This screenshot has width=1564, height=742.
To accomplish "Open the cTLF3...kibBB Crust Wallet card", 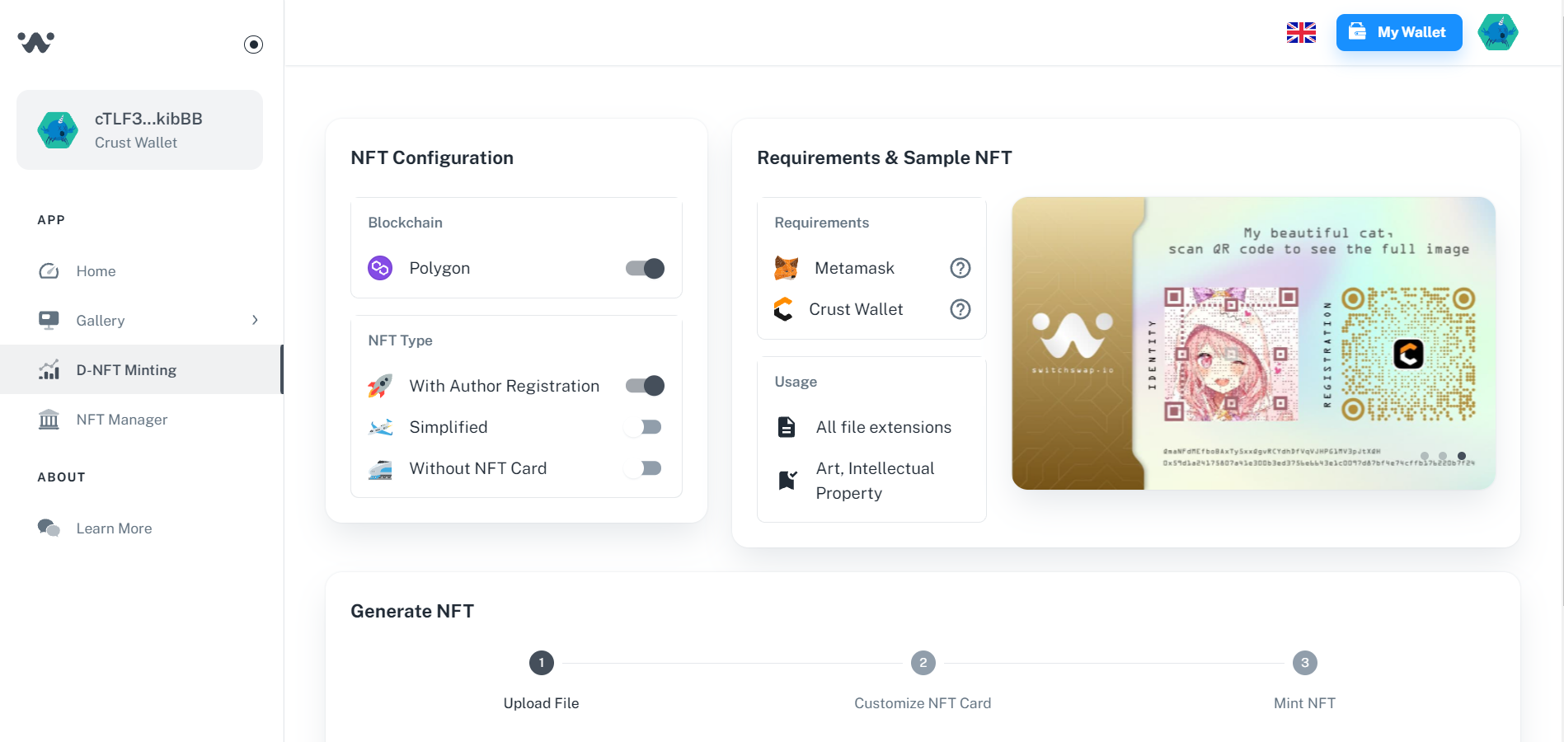I will (140, 130).
